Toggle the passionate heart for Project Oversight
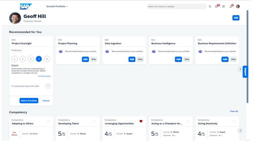This screenshot has height=141, width=262. [x=48, y=86]
